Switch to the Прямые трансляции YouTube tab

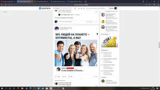click(x=8, y=1)
